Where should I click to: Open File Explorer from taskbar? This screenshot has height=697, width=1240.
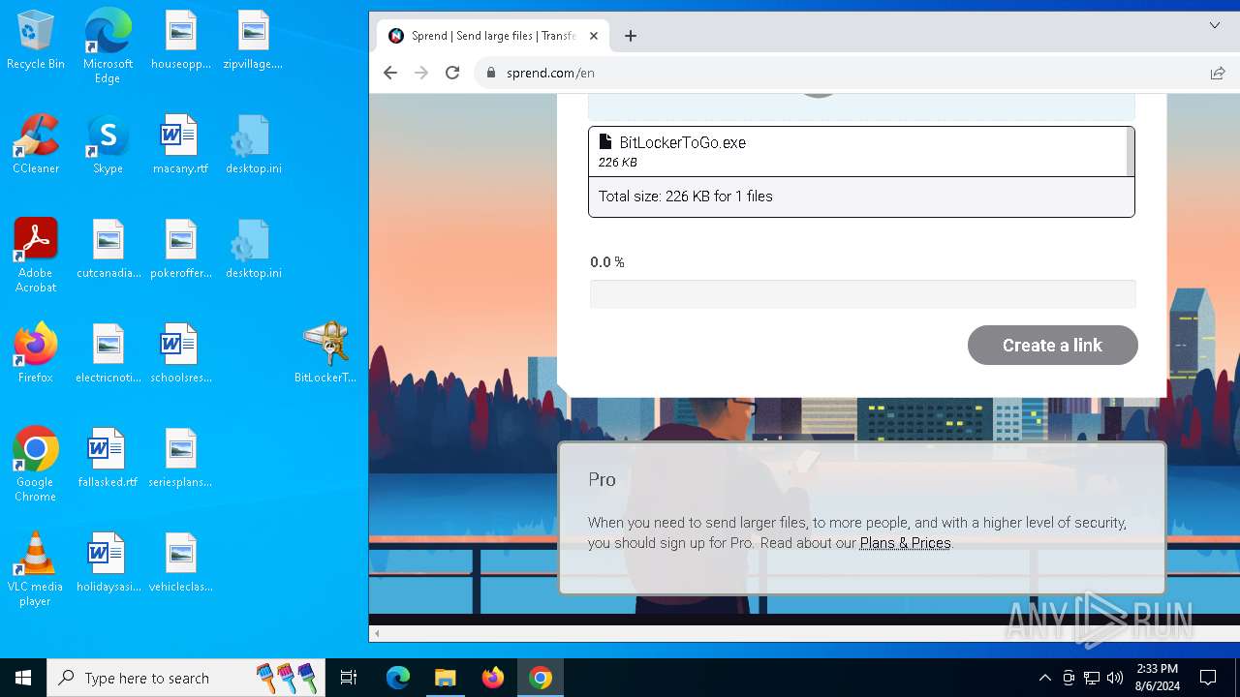pos(445,678)
